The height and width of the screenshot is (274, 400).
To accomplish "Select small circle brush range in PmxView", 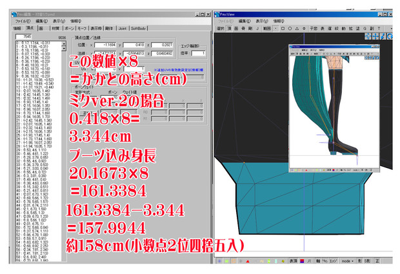I will [x=304, y=28].
